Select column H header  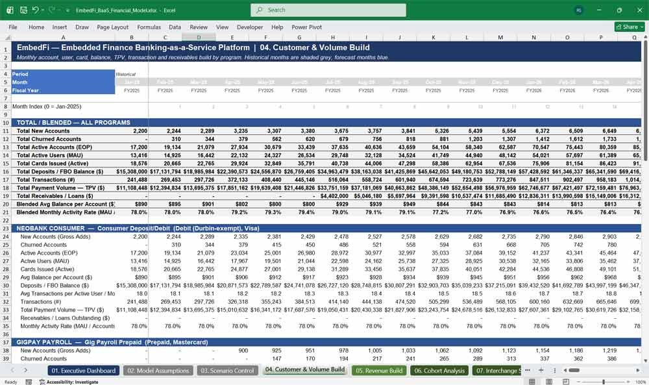pyautogui.click(x=333, y=37)
